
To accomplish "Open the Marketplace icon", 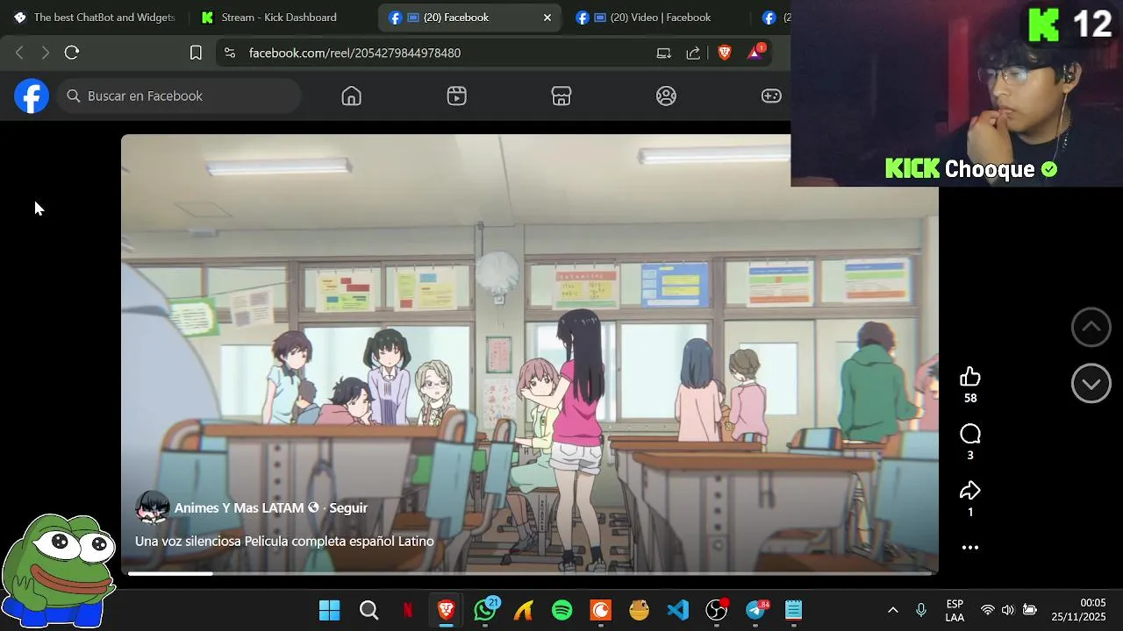I will (561, 96).
